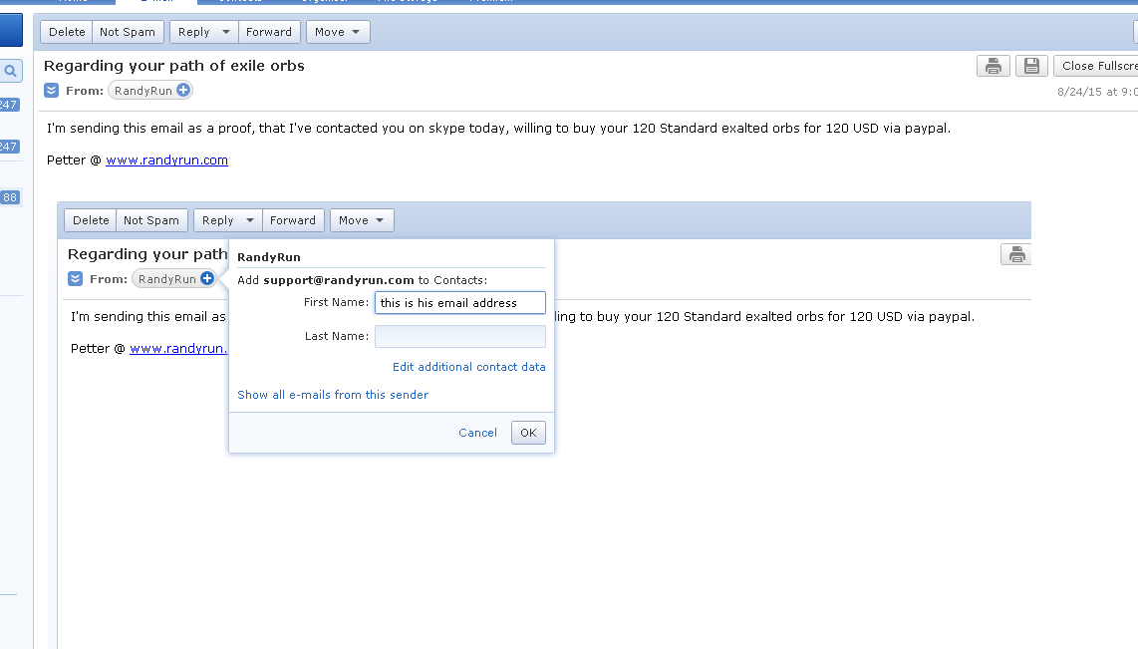Image resolution: width=1138 pixels, height=649 pixels.
Task: Open the top Move dropdown arrow
Action: [x=356, y=32]
